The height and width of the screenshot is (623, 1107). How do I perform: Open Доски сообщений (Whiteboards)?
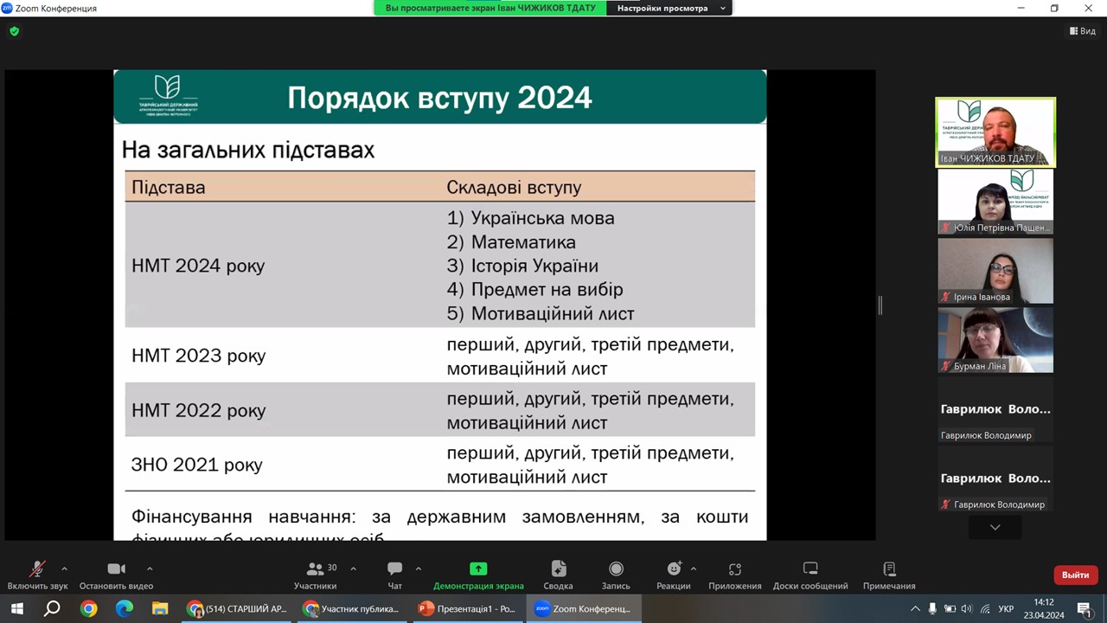pos(809,574)
